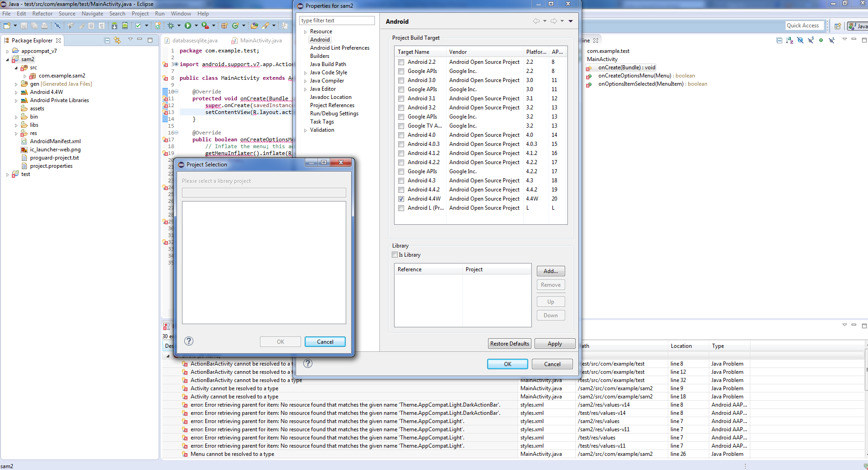Check the Android L preview target checkbox

click(401, 208)
